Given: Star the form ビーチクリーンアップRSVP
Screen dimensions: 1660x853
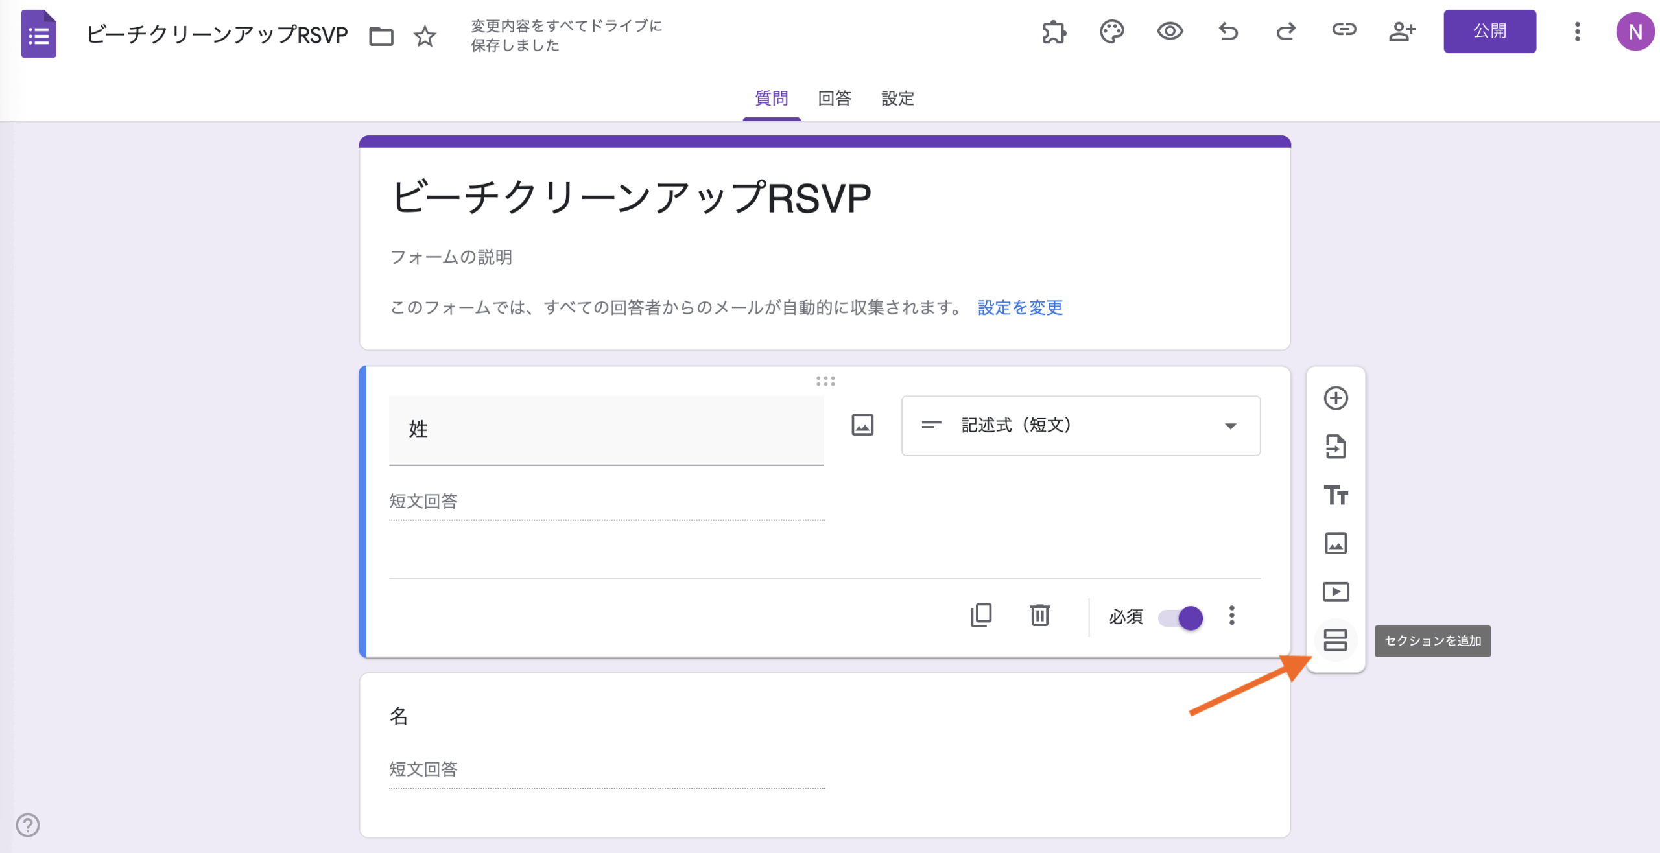Looking at the screenshot, I should [425, 36].
